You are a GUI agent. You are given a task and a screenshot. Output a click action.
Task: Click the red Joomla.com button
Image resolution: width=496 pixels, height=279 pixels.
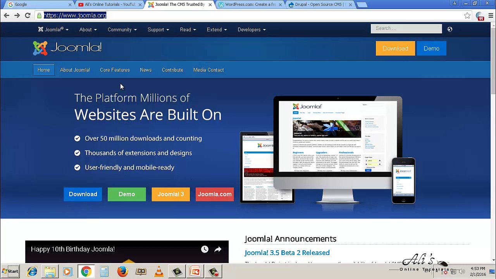pyautogui.click(x=215, y=194)
